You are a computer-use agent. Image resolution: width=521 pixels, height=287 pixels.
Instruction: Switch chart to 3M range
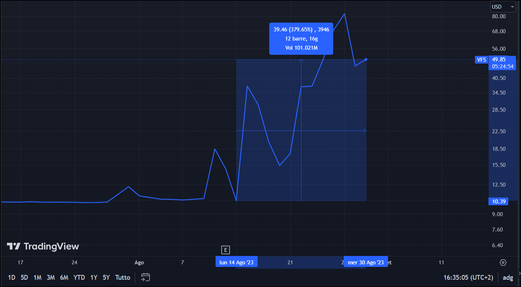51,278
